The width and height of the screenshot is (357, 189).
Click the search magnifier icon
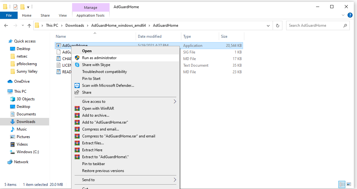[345, 25]
